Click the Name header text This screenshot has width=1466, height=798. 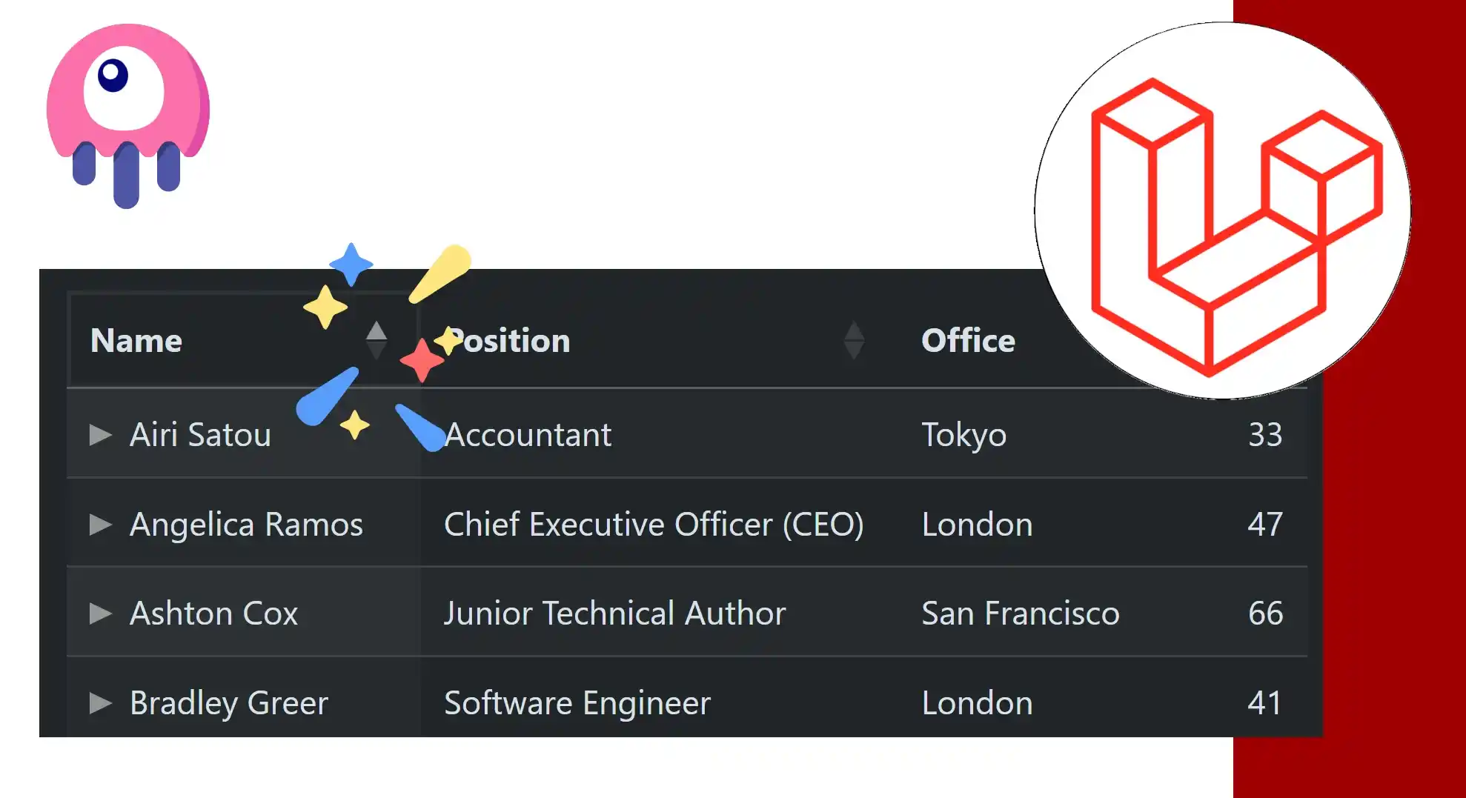(x=136, y=341)
